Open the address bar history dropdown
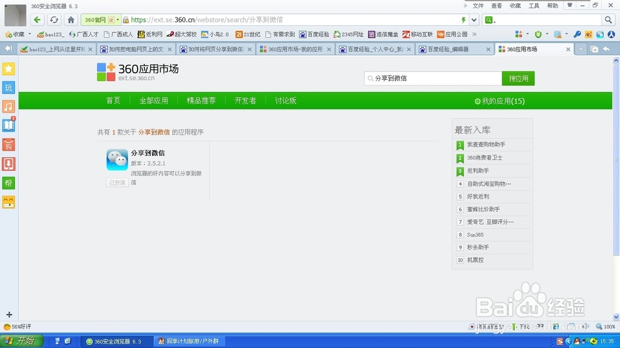The width and height of the screenshot is (620, 348). [474, 20]
